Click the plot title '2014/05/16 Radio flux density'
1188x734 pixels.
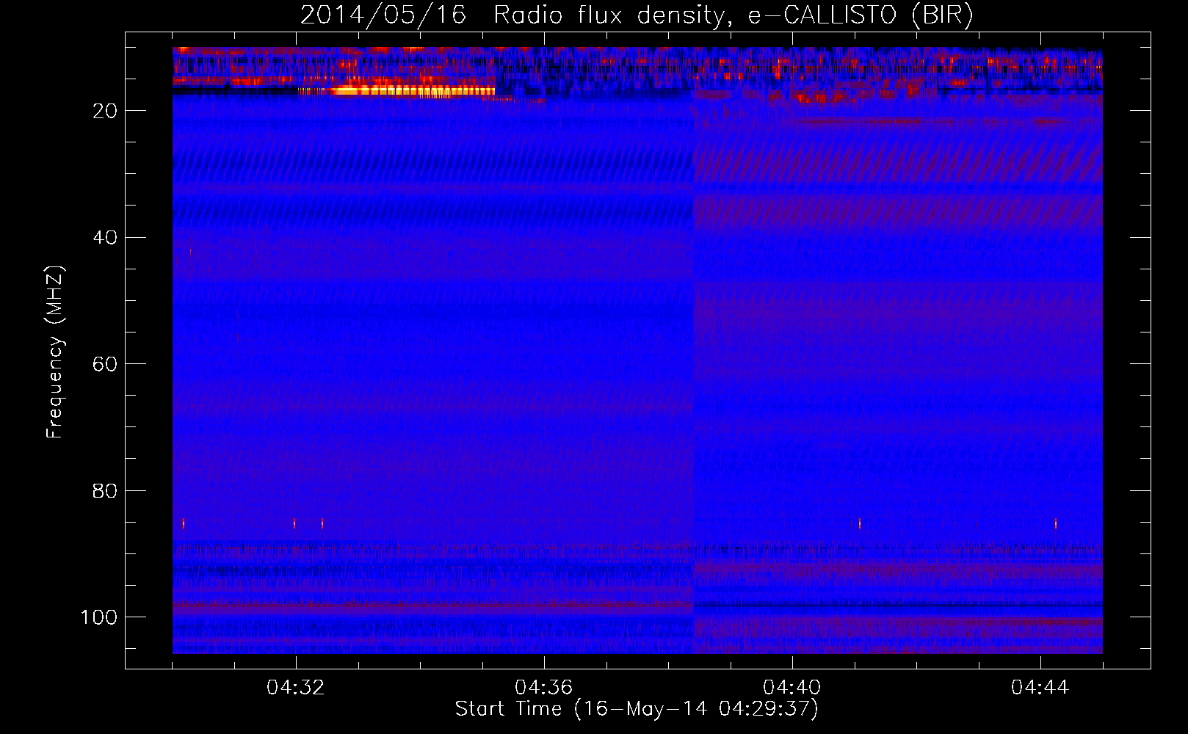pos(512,15)
